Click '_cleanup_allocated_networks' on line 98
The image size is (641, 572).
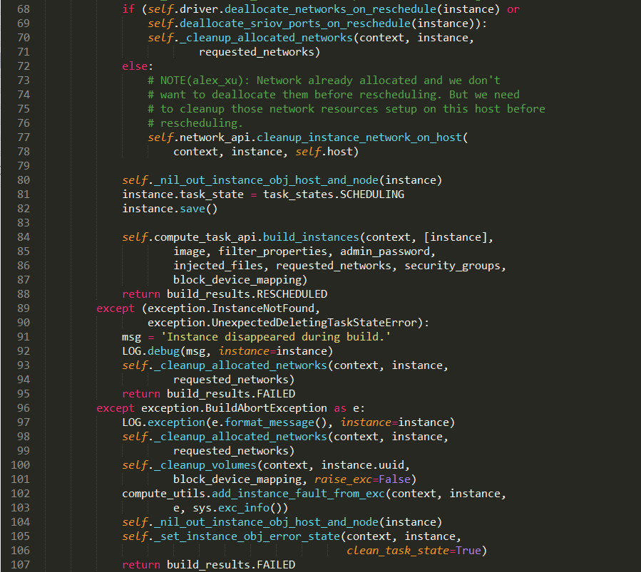tap(240, 437)
